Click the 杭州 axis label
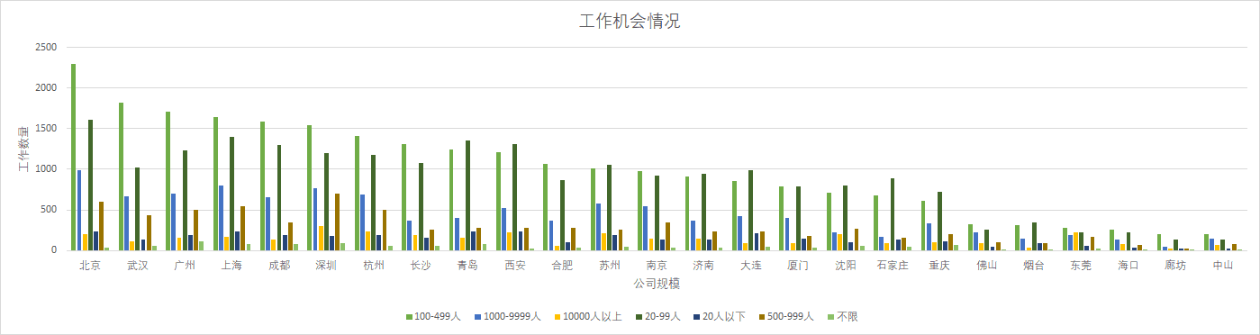Image resolution: width=1260 pixels, height=335 pixels. [373, 266]
